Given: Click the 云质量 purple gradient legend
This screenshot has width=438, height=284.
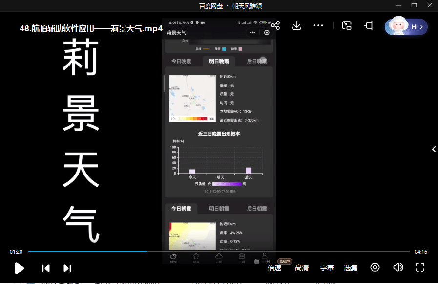Looking at the screenshot, I should pos(227,184).
